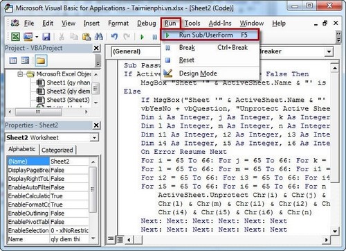Choose Reset in the Run menu
This screenshot has width=346, height=251.
[210, 60]
